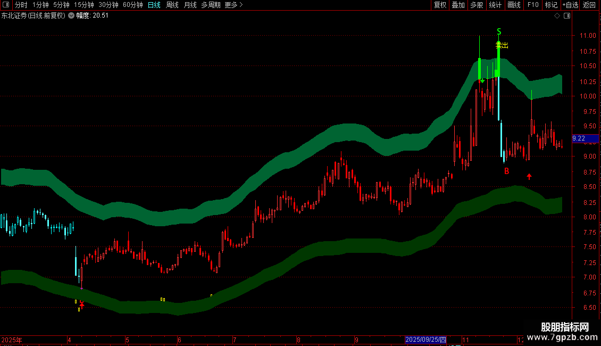Click the current price tag 9.22
This screenshot has height=346, width=601.
[585, 138]
